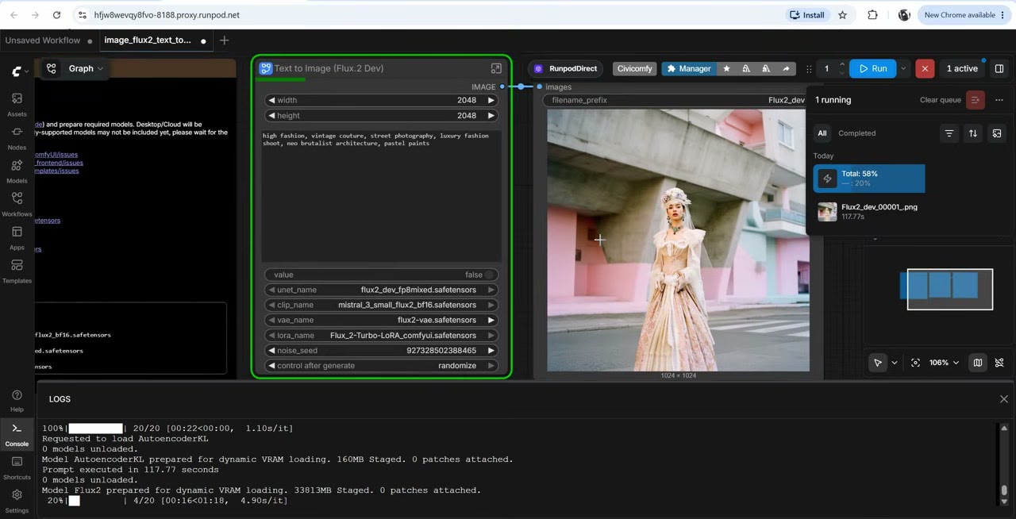
Task: Close the LOGS panel
Action: (1004, 399)
